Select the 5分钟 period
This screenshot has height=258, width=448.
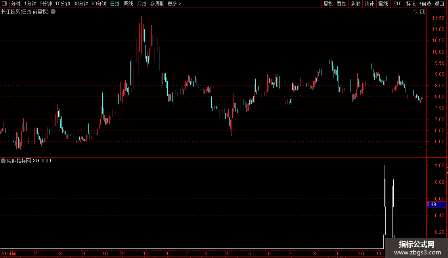(46, 4)
